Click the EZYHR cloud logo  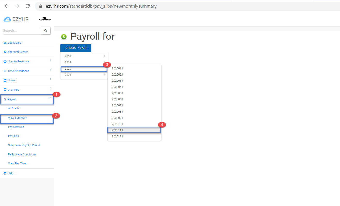[7, 19]
